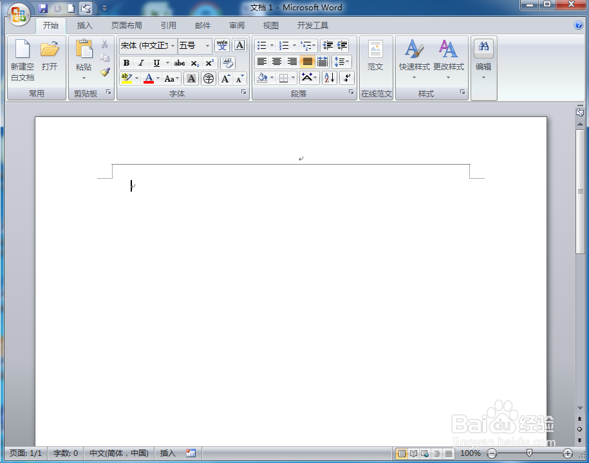Toggle underline formatting
The image size is (589, 463).
[x=156, y=62]
